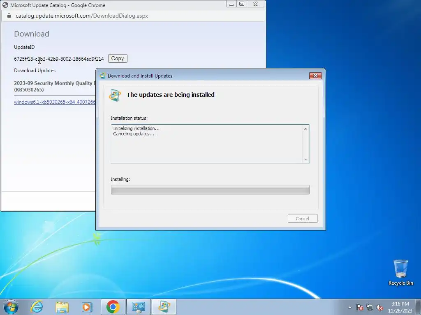Open the Recycle Bin on the desktop
421x315 pixels.
(400, 272)
